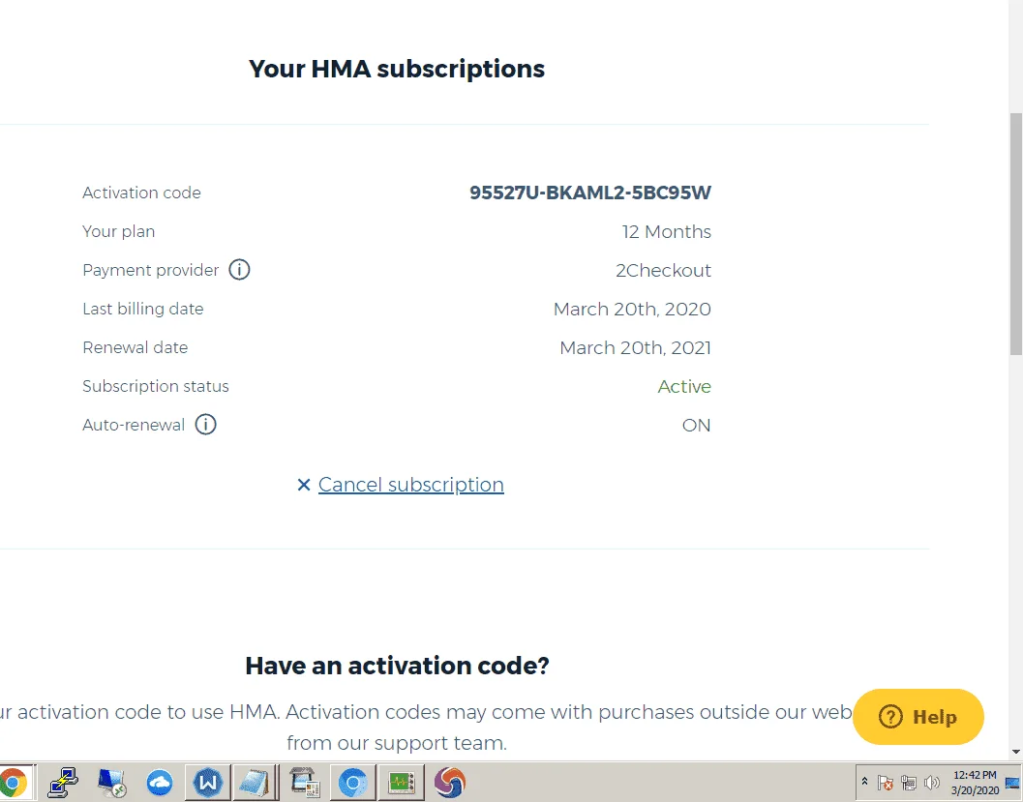Click the Cancel subscription link

(411, 485)
